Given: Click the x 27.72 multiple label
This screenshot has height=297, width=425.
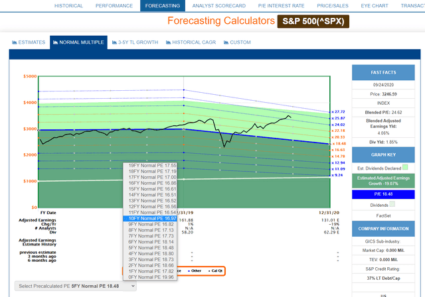Looking at the screenshot, I should point(338,112).
